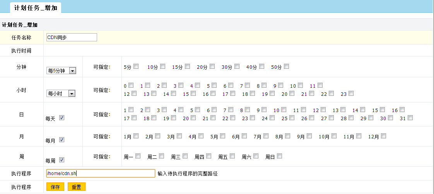Tick the day 16 checkbox
Viewport: 434px width, 194px height.
click(402, 110)
